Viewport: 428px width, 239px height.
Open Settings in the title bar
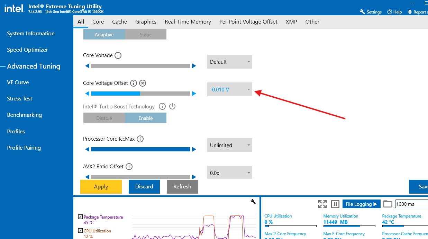pos(371,12)
